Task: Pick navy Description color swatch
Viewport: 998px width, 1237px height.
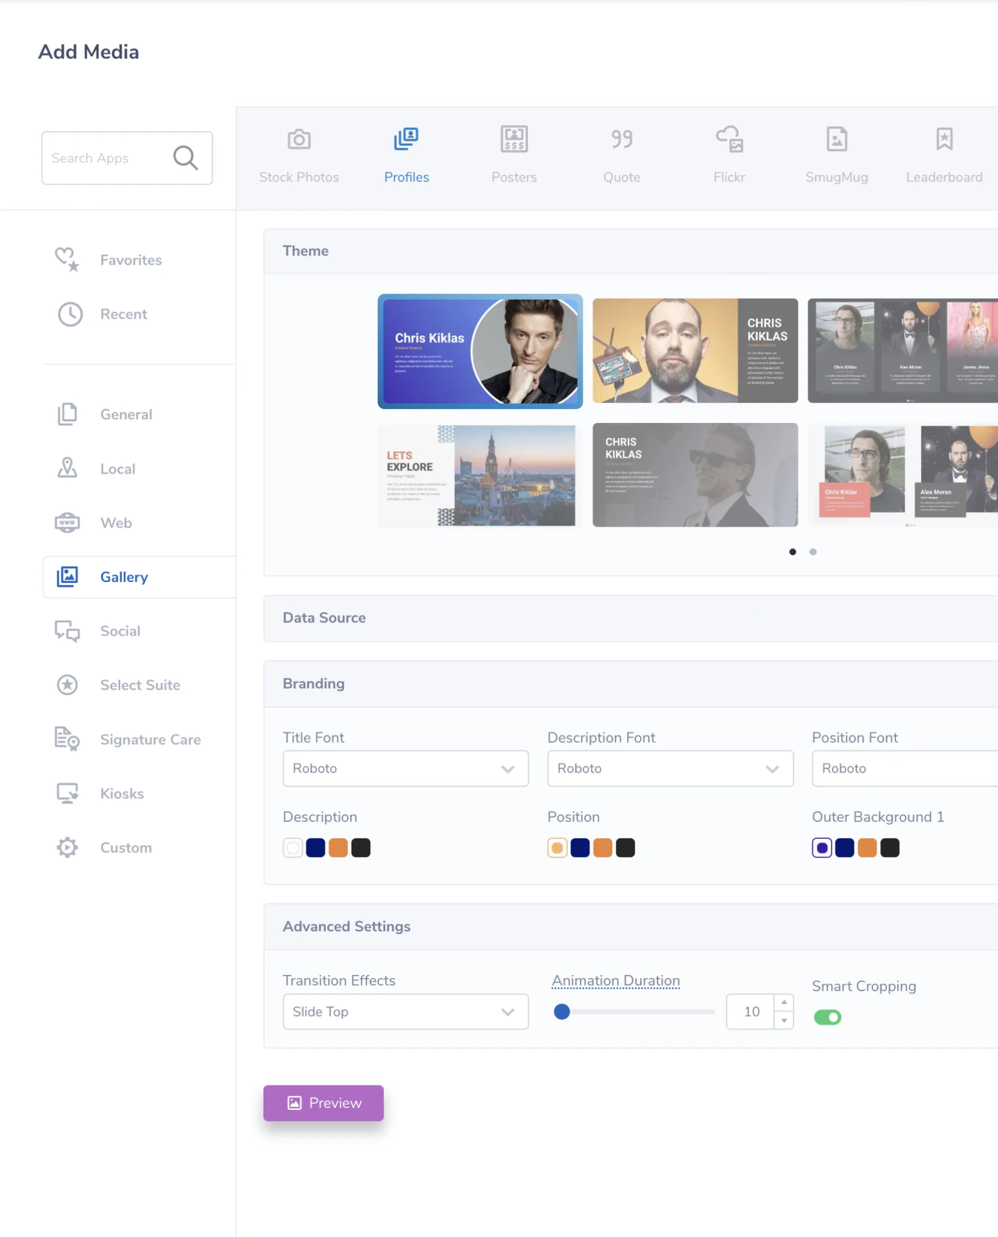Action: pos(315,847)
